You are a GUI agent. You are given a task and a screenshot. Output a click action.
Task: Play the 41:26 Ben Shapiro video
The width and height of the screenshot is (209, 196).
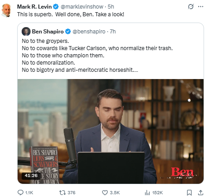111,131
